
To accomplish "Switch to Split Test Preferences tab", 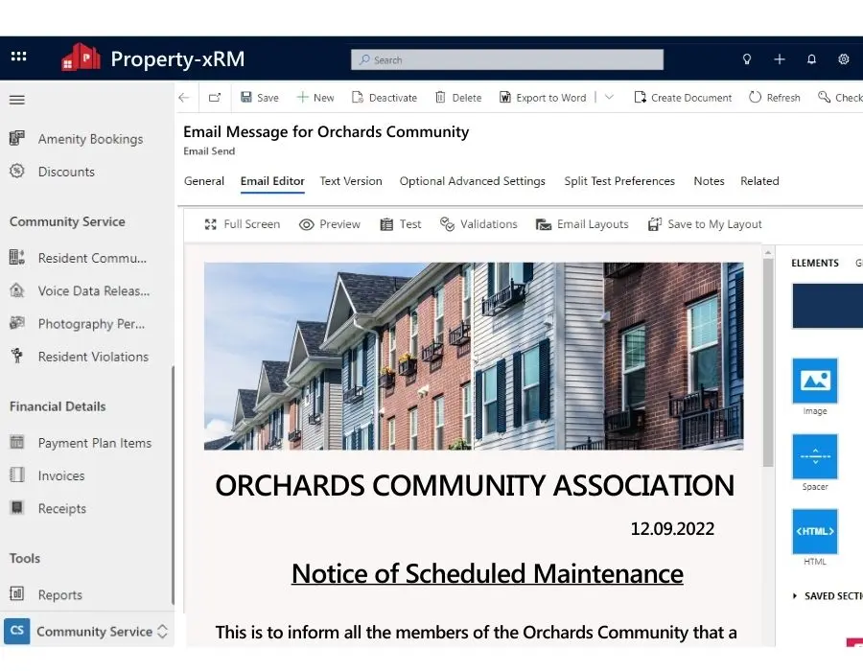I will click(x=619, y=181).
